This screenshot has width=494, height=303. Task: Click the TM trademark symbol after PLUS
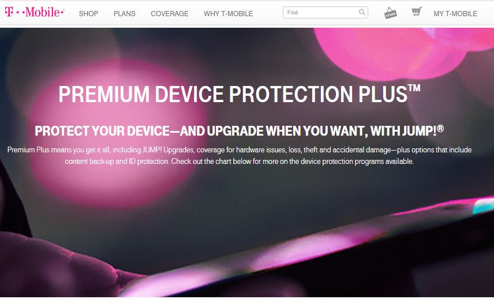pyautogui.click(x=414, y=88)
